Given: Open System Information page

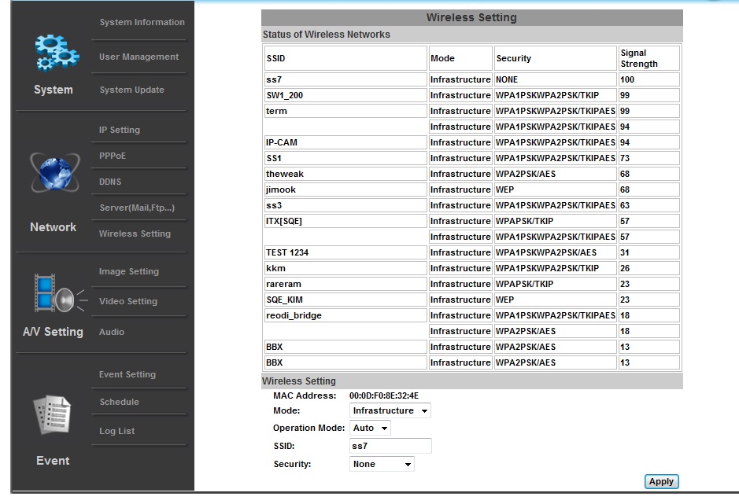Looking at the screenshot, I should click(142, 23).
